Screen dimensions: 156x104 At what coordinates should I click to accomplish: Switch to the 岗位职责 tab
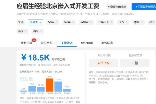pos(107,43)
